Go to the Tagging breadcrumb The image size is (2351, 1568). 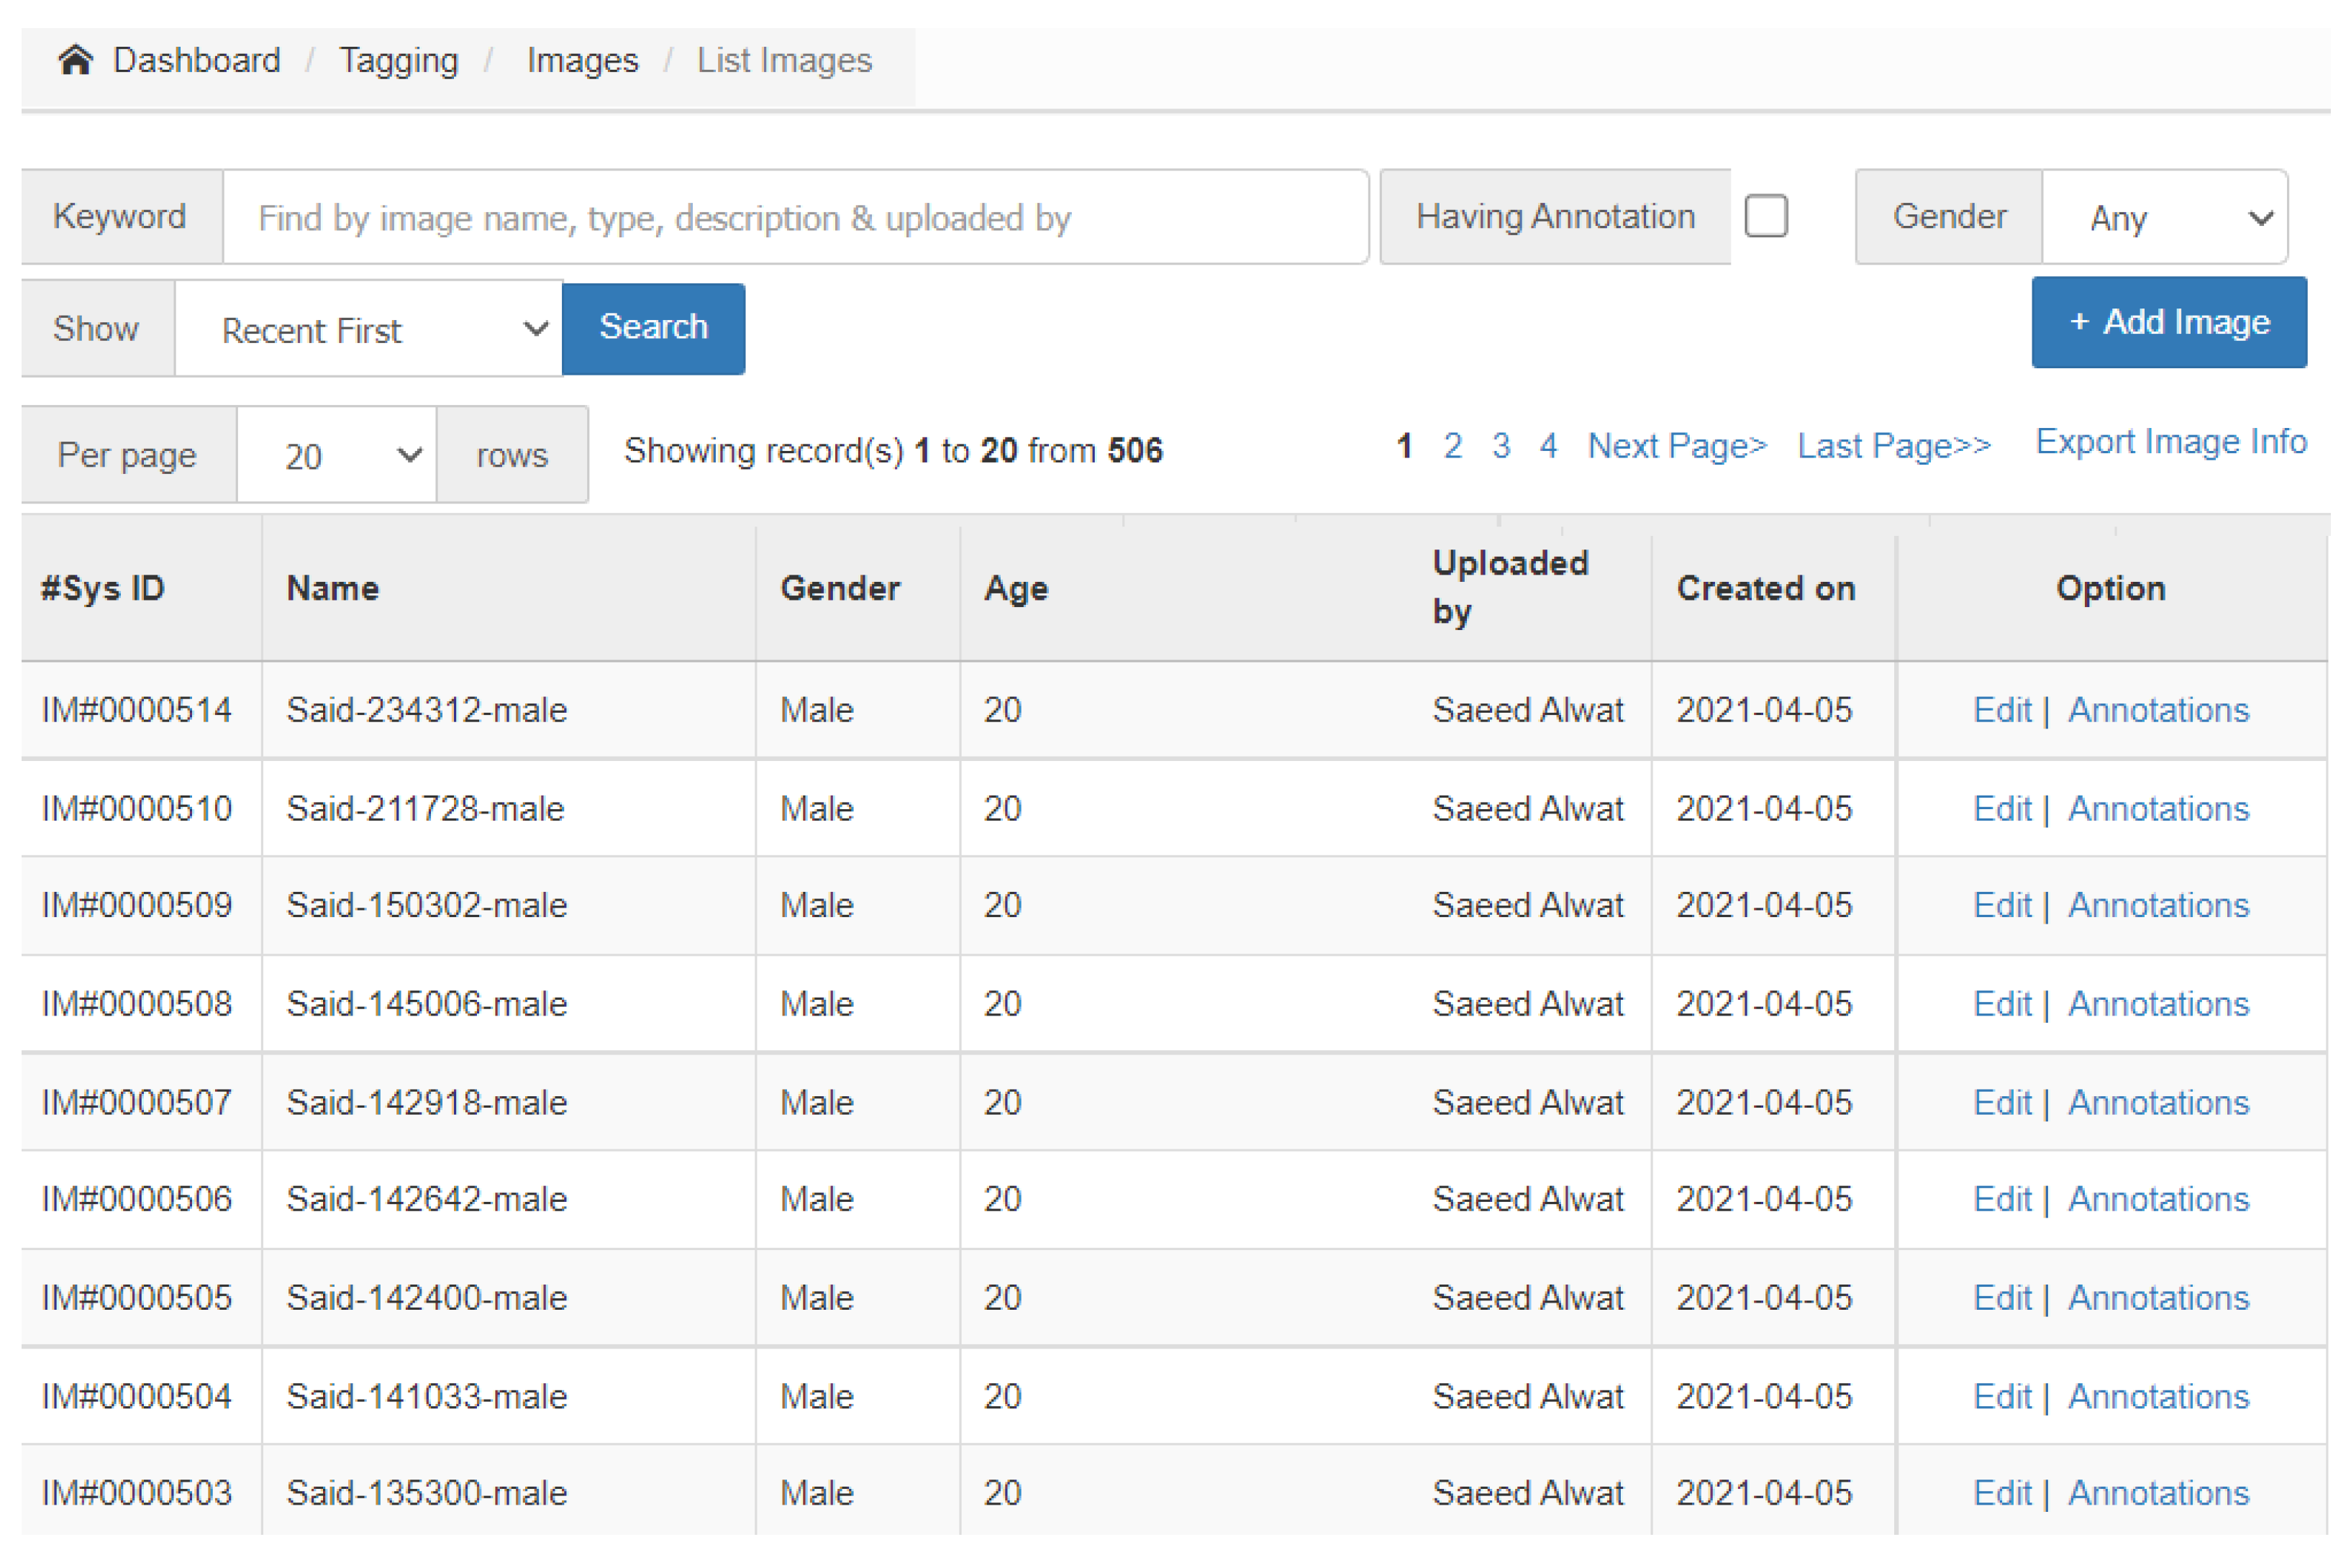tap(398, 60)
